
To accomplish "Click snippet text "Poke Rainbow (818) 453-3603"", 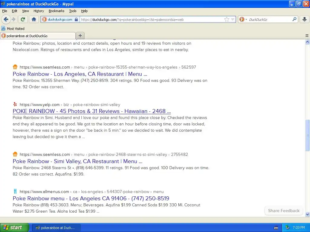I will coord(41,205).
